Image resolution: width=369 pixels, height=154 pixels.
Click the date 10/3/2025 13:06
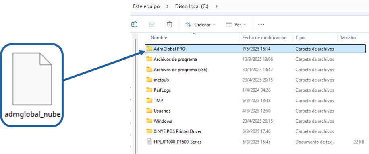tap(257, 60)
